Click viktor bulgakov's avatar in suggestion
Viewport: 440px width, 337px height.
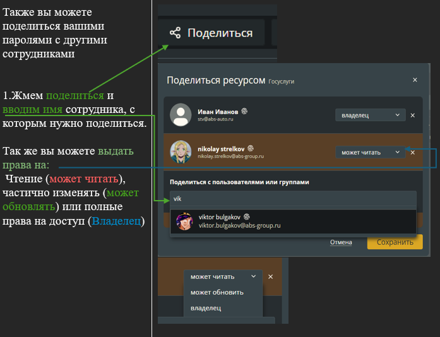tap(184, 222)
